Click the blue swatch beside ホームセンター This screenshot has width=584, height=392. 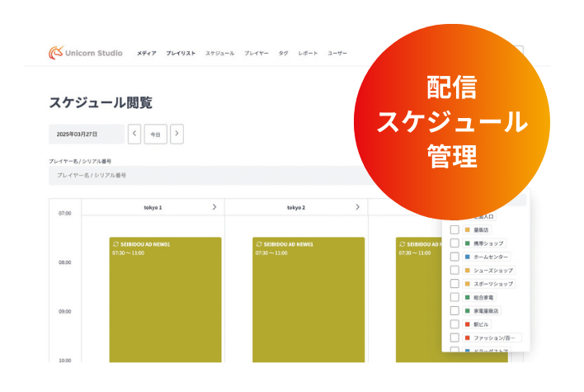(x=468, y=257)
